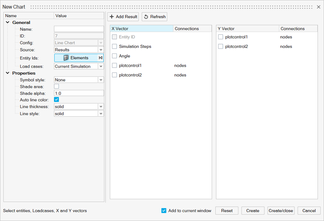Viewport: 324px width, 221px height.
Task: Click the Refresh button
Action: [155, 16]
